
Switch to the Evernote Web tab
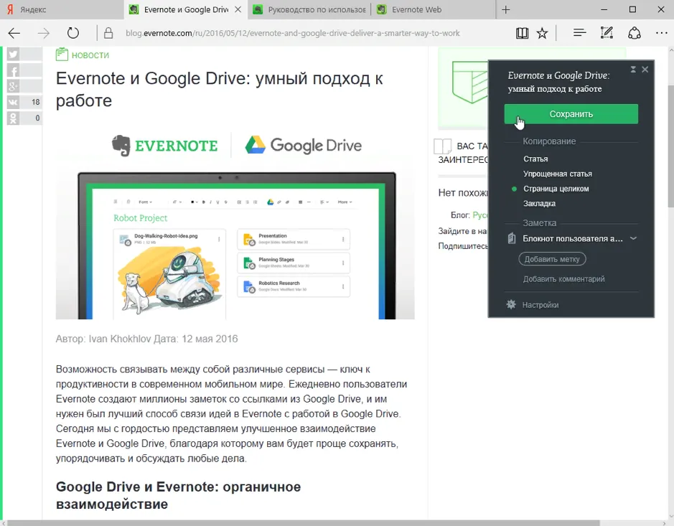tap(434, 9)
